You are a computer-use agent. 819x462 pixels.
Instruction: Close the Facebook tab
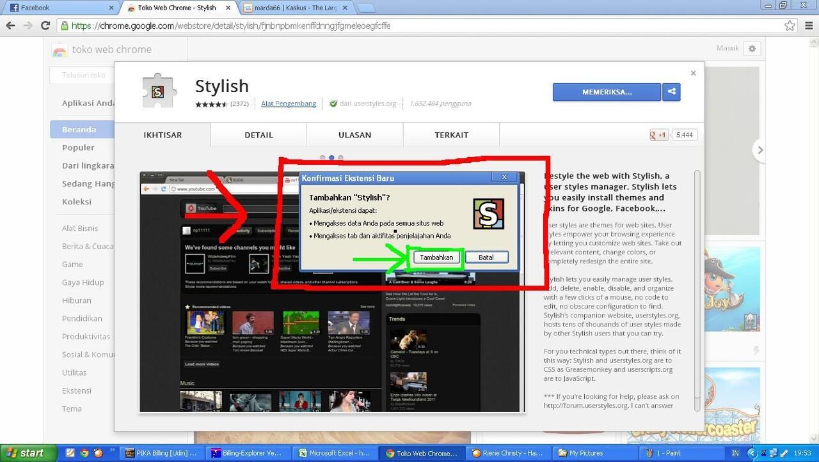tap(111, 8)
